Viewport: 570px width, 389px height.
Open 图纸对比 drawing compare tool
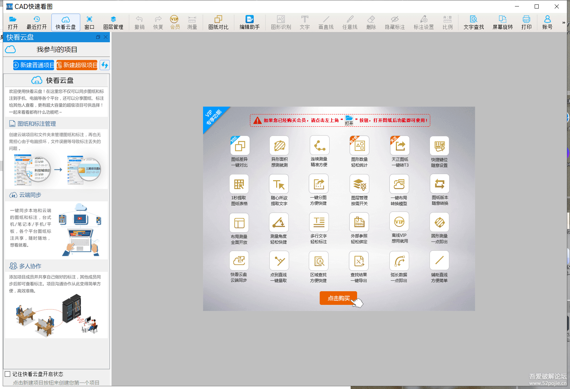[218, 22]
